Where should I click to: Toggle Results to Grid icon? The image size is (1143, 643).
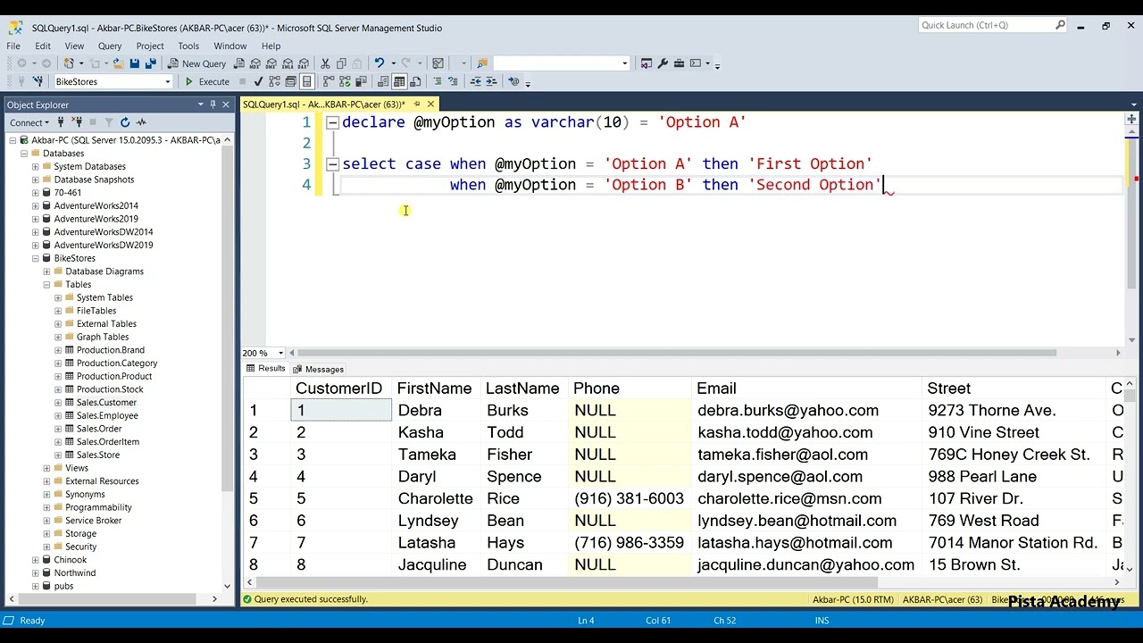coord(399,81)
